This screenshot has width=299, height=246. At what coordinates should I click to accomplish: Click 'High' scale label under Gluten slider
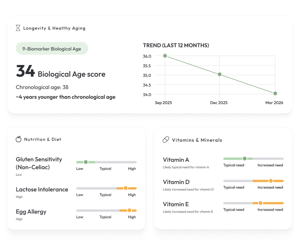(x=132, y=169)
